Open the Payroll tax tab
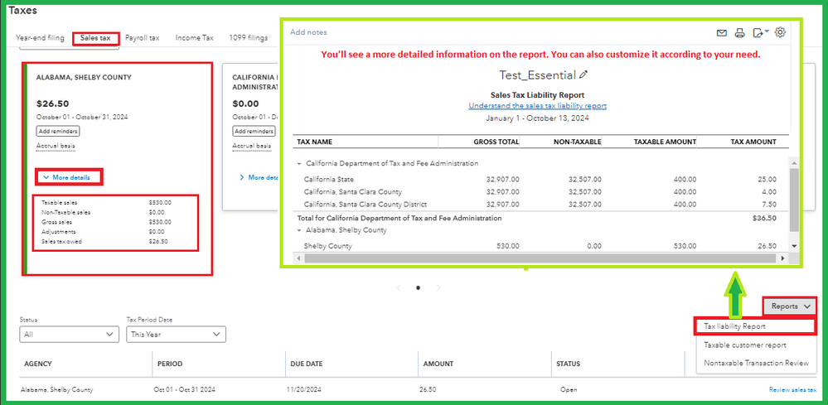828x405 pixels. (x=142, y=38)
